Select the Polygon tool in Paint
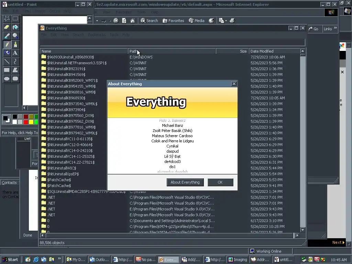352x264 pixels. pos(15,70)
